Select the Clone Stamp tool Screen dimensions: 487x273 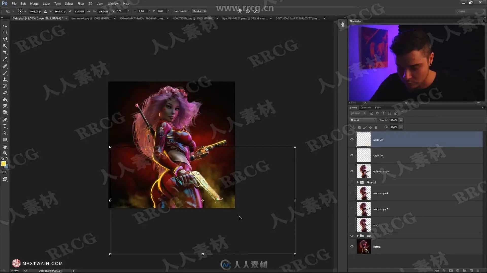[x=5, y=79]
